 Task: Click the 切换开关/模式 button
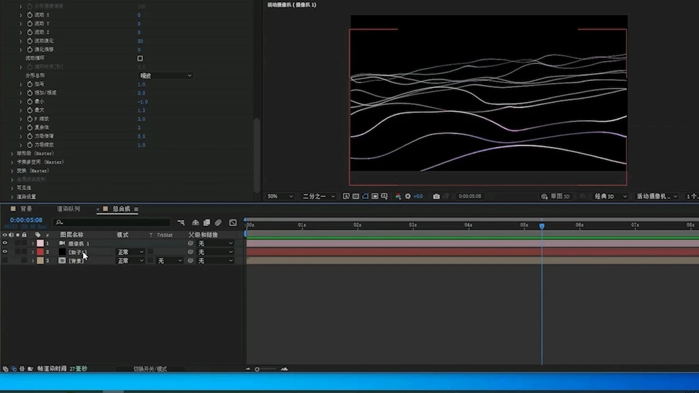click(x=150, y=370)
